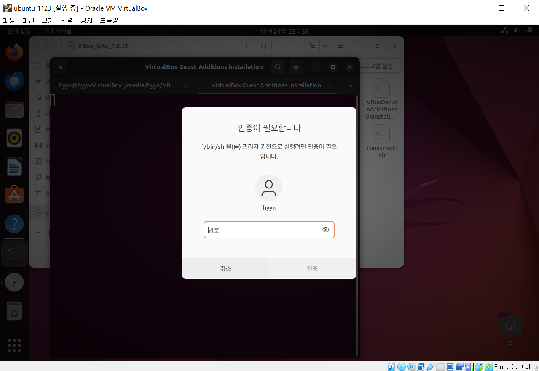539x371 pixels.
Task: Open the terminal hamburger menu
Action: [x=296, y=67]
